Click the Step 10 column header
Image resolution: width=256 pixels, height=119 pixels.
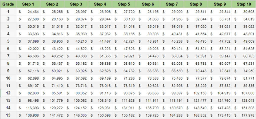point(244,4)
